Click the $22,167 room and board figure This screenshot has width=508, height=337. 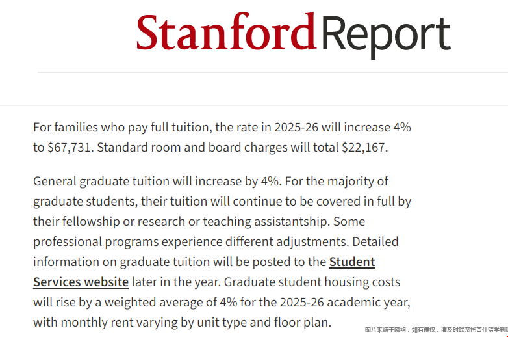pyautogui.click(x=364, y=147)
